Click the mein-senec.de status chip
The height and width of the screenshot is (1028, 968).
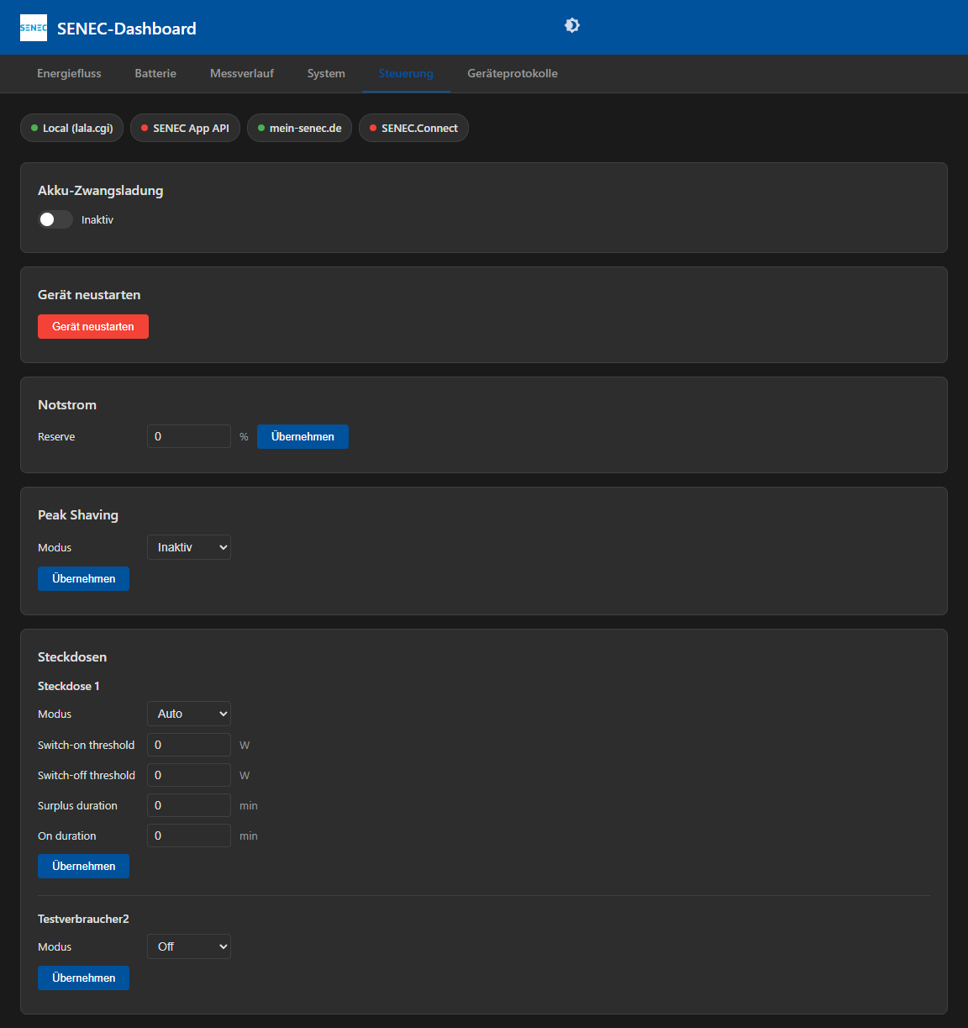pyautogui.click(x=299, y=128)
